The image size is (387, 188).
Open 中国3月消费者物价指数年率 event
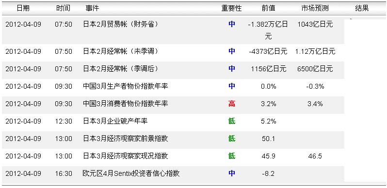tap(126, 104)
